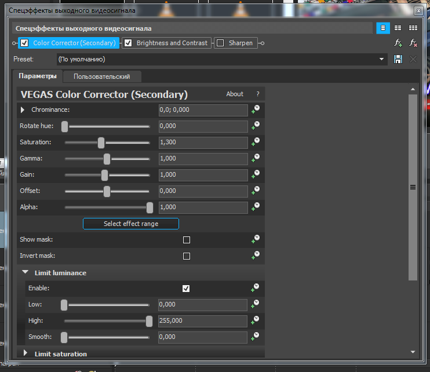Screen dimensions: 430x372
Task: Select the Color Corrector (Secondary) plug-in in chain
Action: (x=74, y=43)
